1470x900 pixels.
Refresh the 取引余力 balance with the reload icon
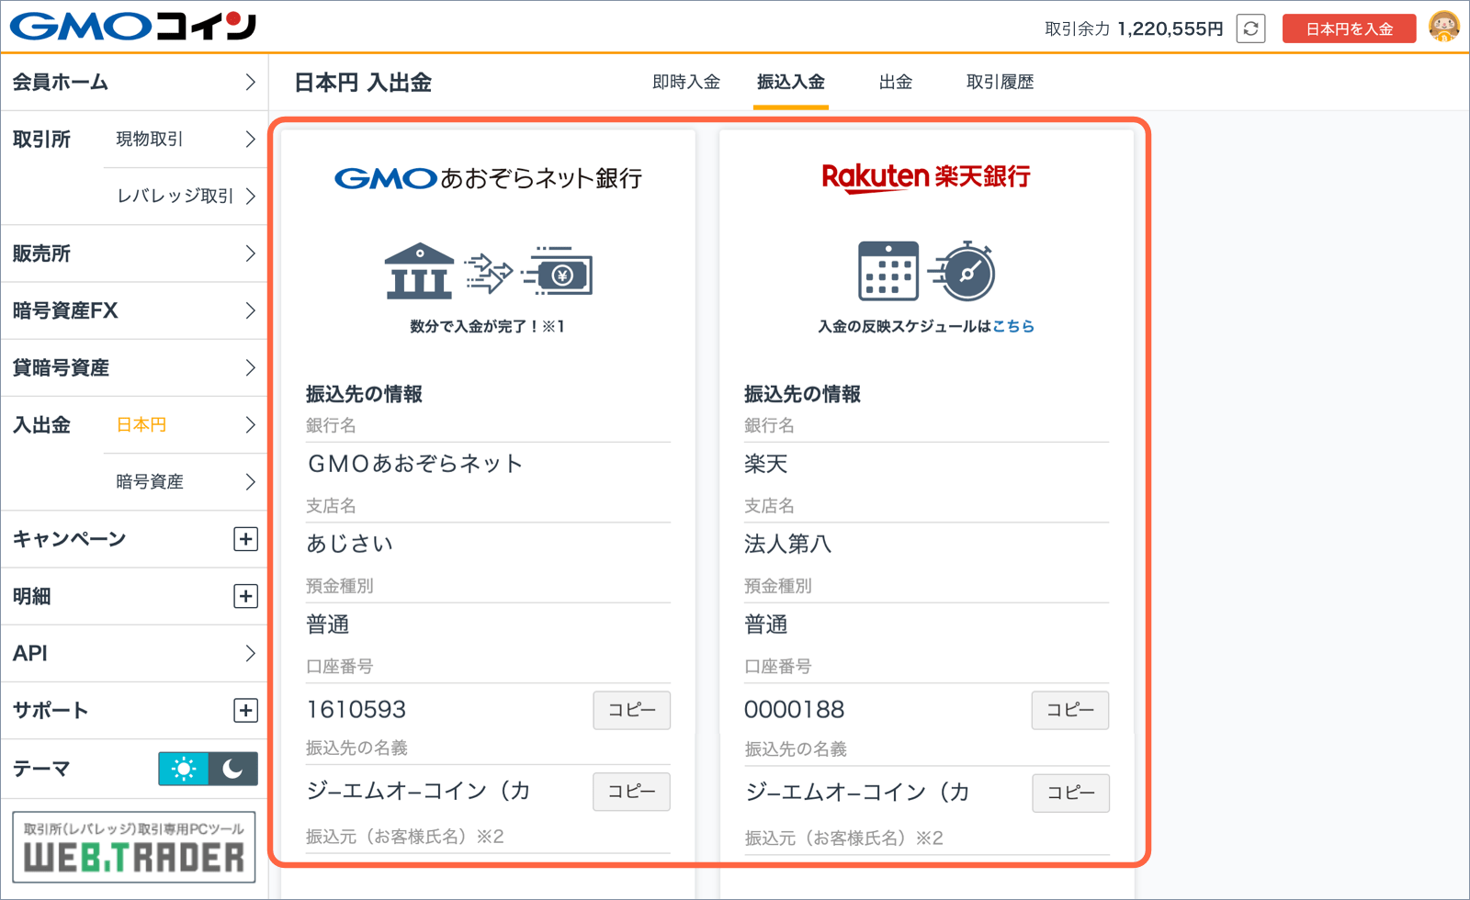(1250, 28)
